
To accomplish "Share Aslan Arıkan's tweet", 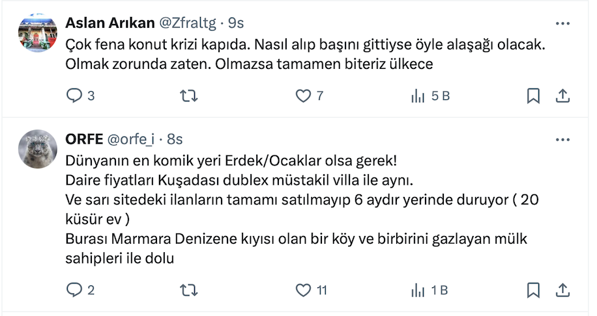I will (562, 96).
